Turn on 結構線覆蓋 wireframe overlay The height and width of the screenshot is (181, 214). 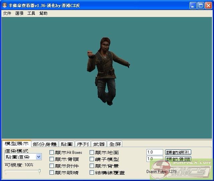92,173
